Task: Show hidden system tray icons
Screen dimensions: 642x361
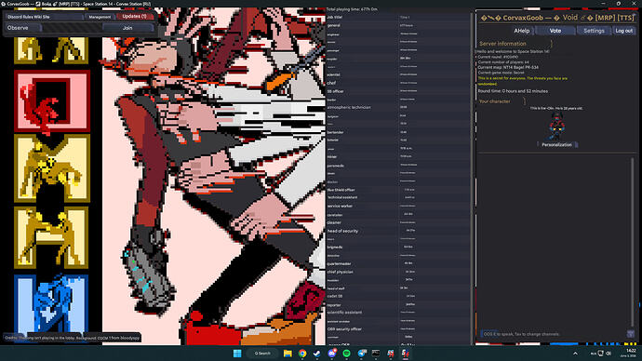Action: [x=575, y=354]
